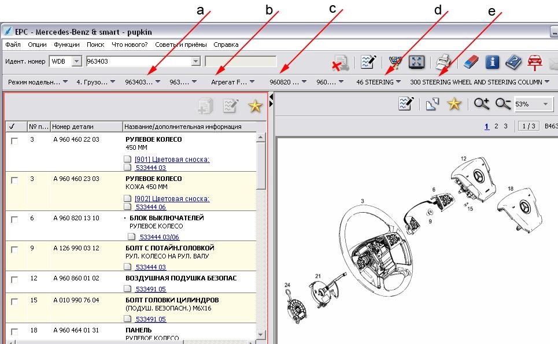Click the delete document icon with red X
The height and width of the screenshot is (344, 558).
pos(340,62)
